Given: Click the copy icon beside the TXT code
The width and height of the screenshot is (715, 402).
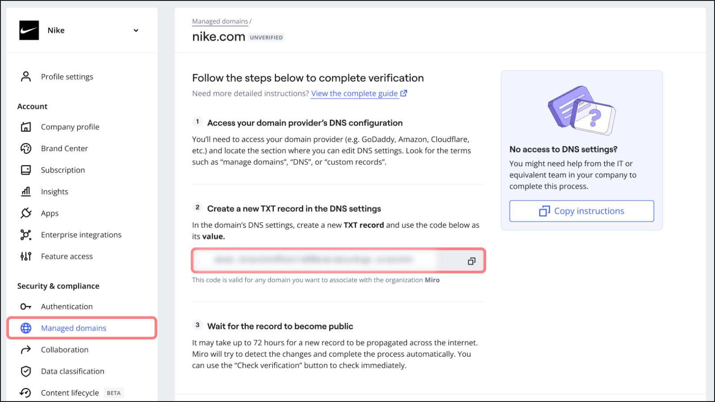Looking at the screenshot, I should (471, 261).
